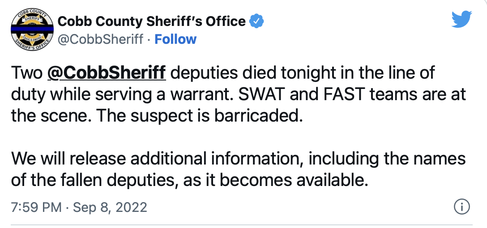The height and width of the screenshot is (228, 487).
Task: Follow the Cobb County Sheriff's Office account
Action: point(175,39)
